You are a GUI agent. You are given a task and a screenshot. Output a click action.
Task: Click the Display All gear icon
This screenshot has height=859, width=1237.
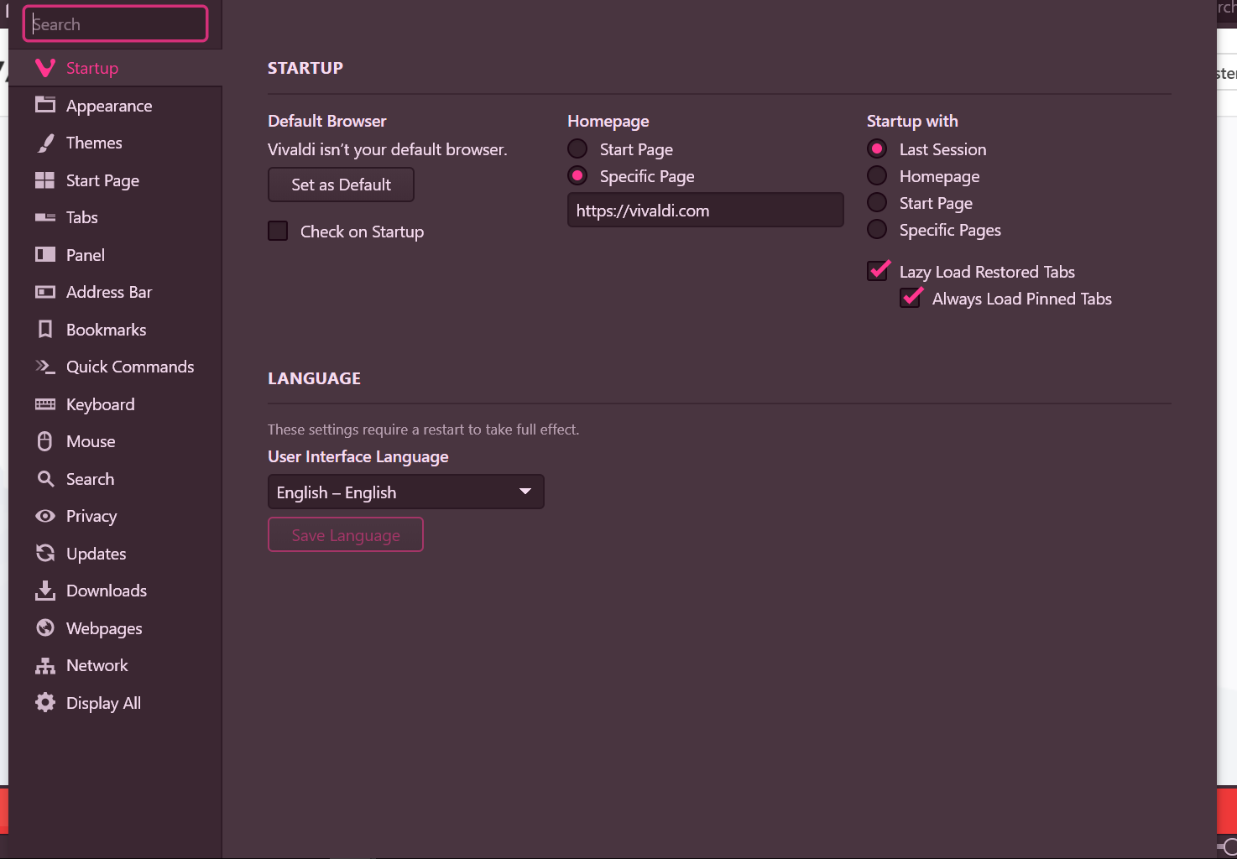pyautogui.click(x=45, y=703)
